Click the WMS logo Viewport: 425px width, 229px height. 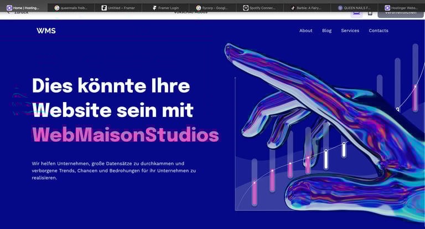[46, 30]
